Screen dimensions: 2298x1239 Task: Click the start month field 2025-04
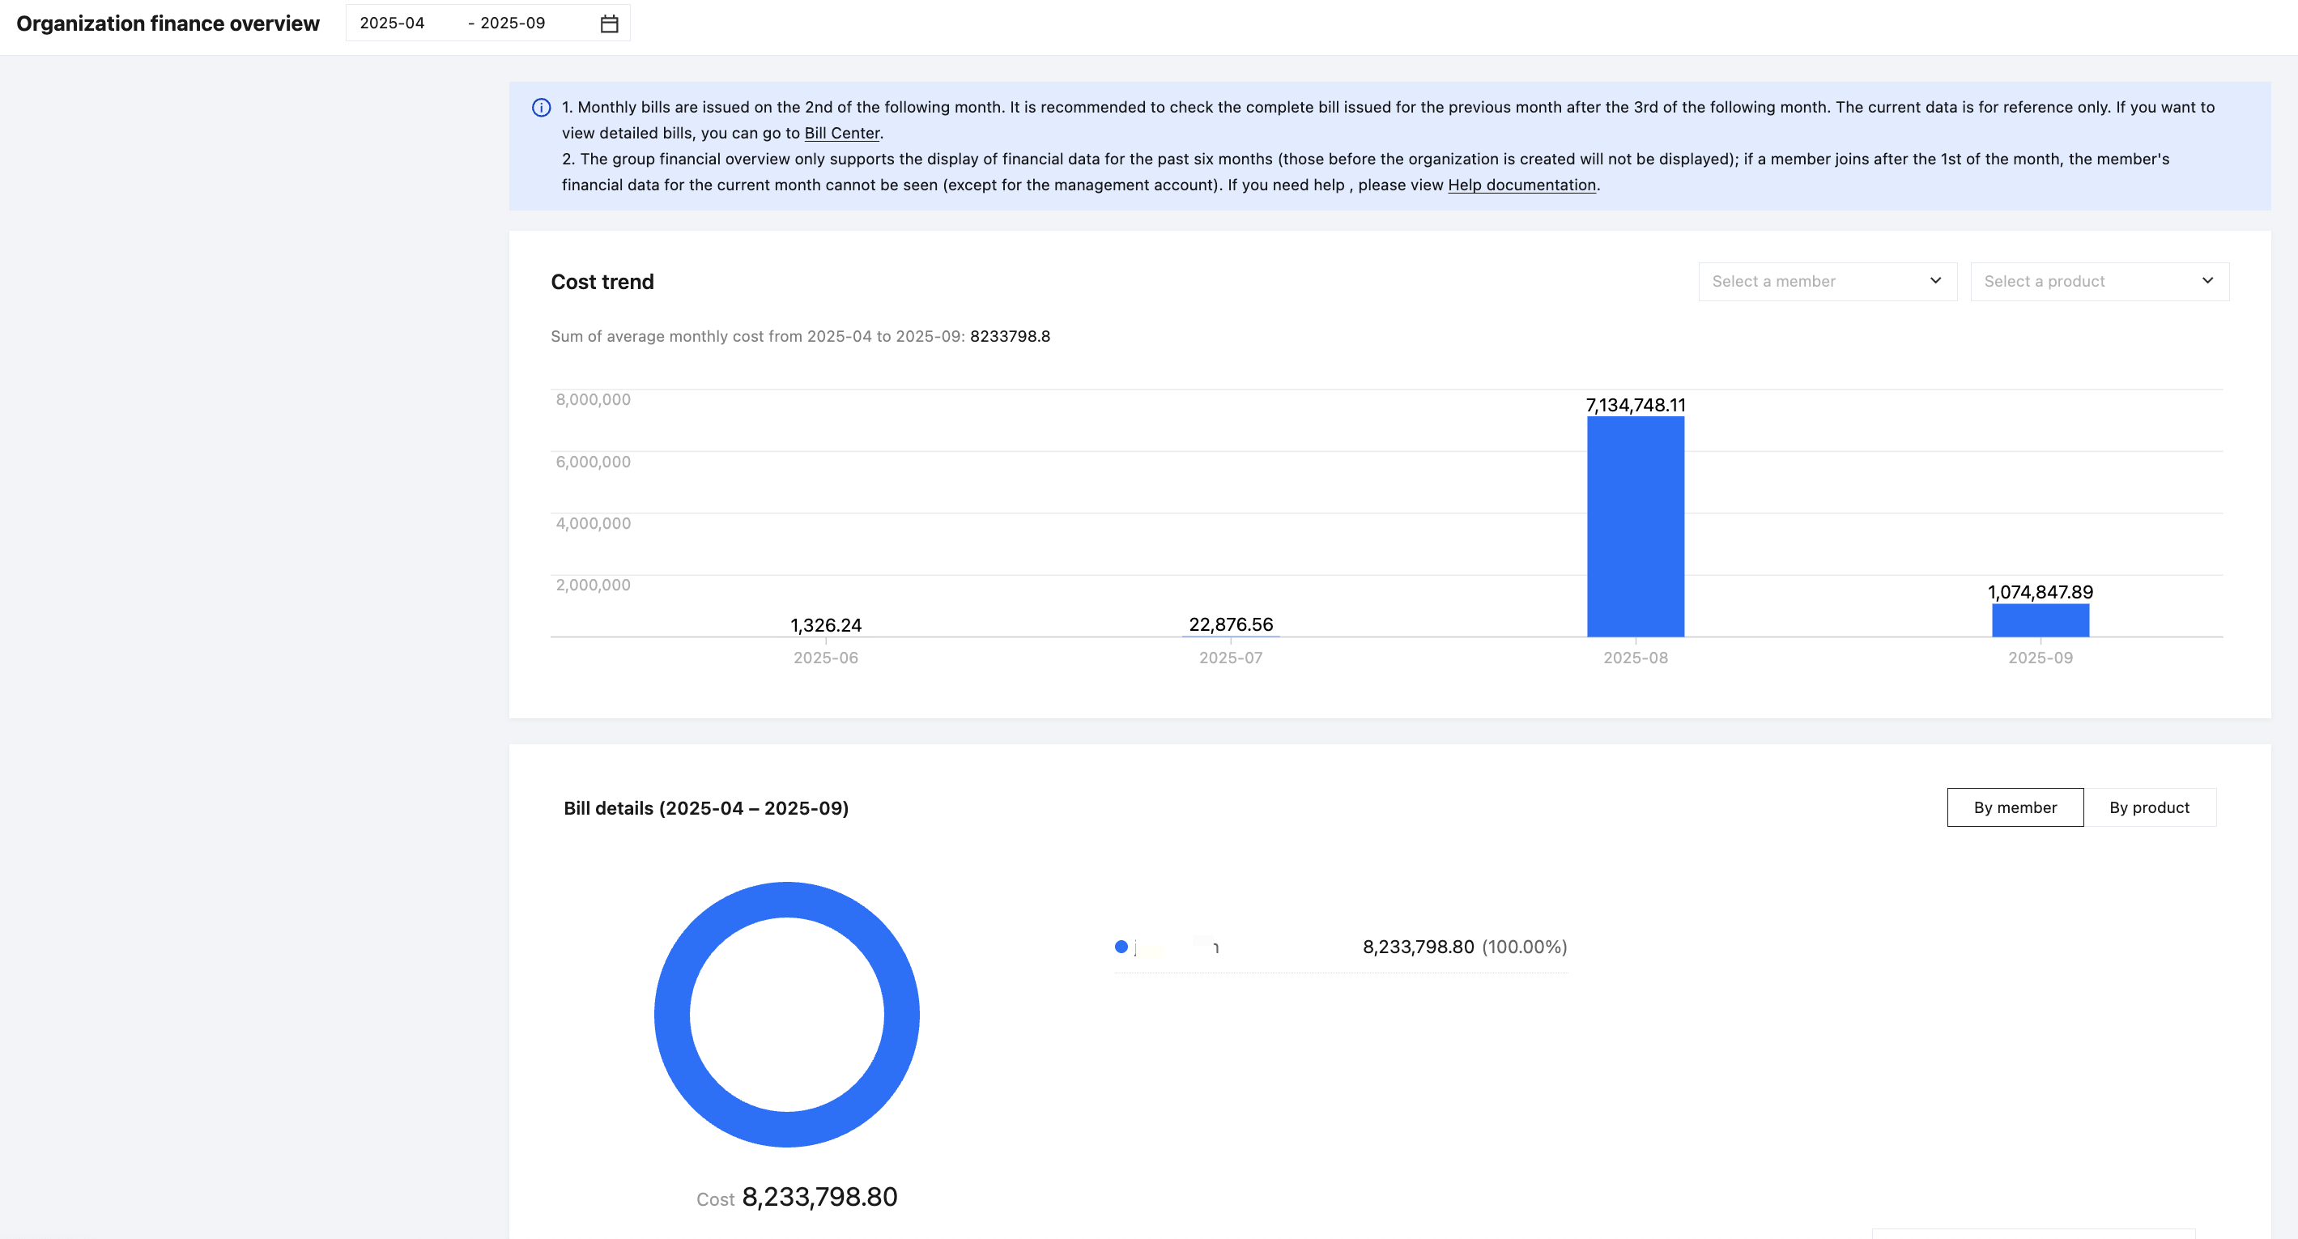click(x=393, y=23)
